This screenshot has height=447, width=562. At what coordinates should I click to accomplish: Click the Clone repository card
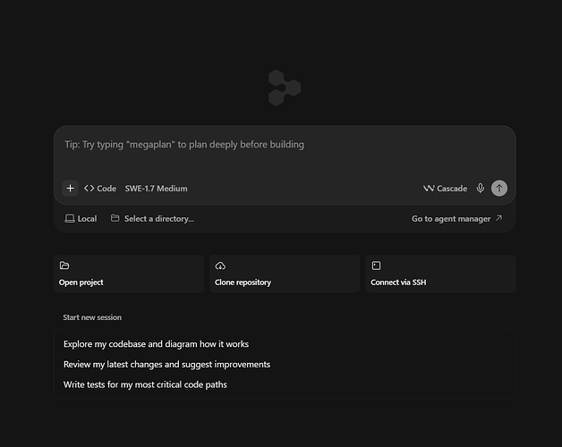coord(285,274)
